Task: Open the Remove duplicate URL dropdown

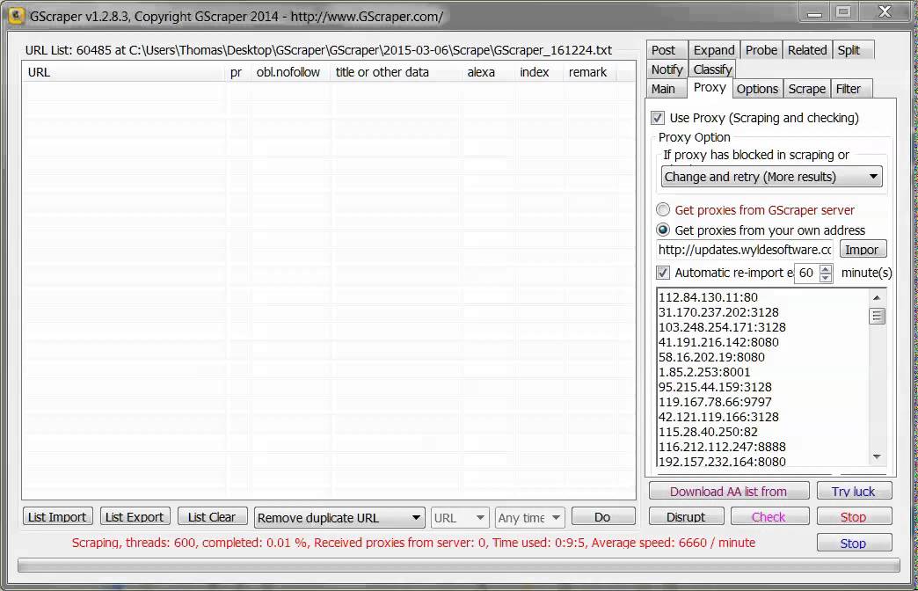Action: pos(339,518)
